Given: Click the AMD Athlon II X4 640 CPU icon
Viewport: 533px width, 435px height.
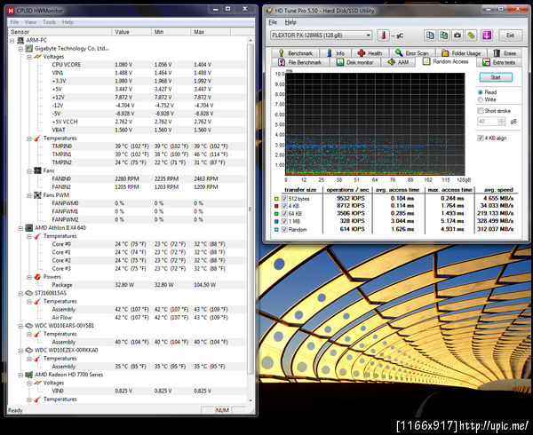Looking at the screenshot, I should pos(29,227).
